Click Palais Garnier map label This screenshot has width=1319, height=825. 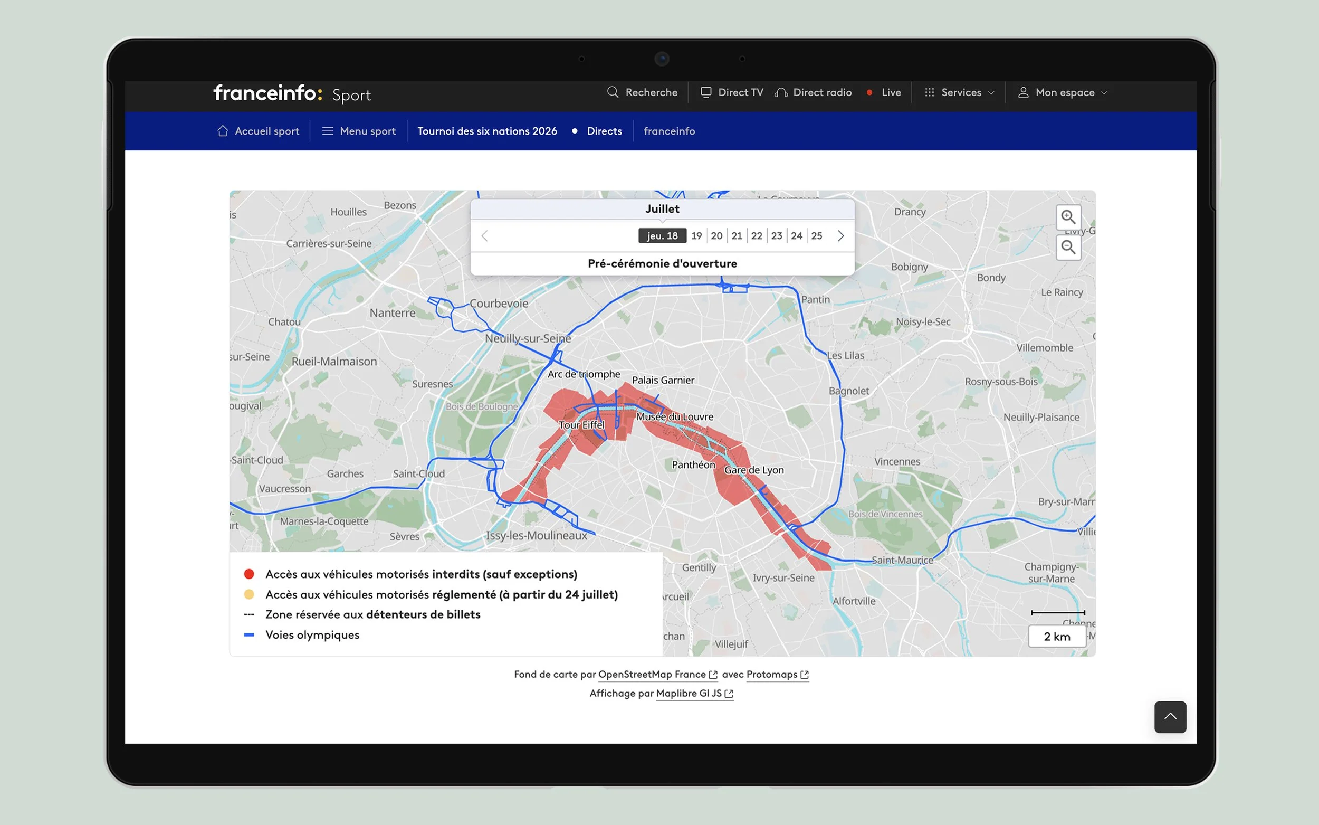click(663, 381)
